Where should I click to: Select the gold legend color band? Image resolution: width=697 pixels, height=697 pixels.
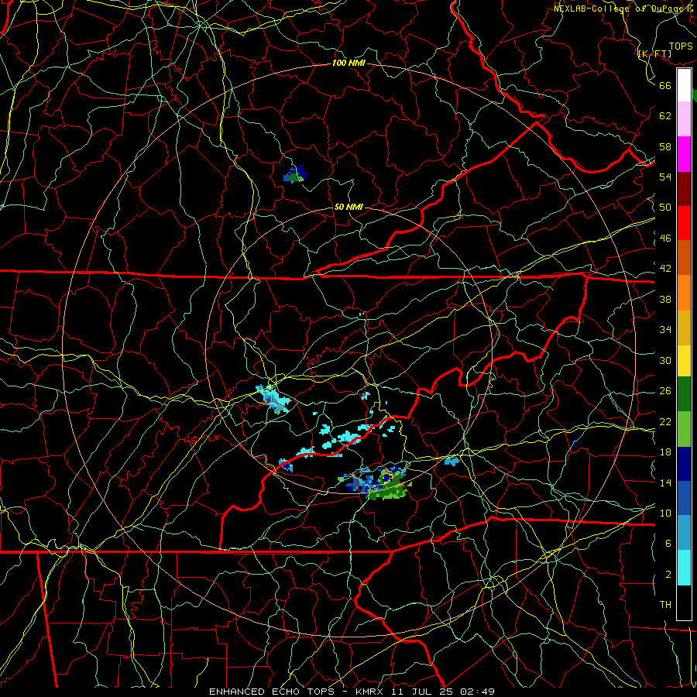pos(684,328)
